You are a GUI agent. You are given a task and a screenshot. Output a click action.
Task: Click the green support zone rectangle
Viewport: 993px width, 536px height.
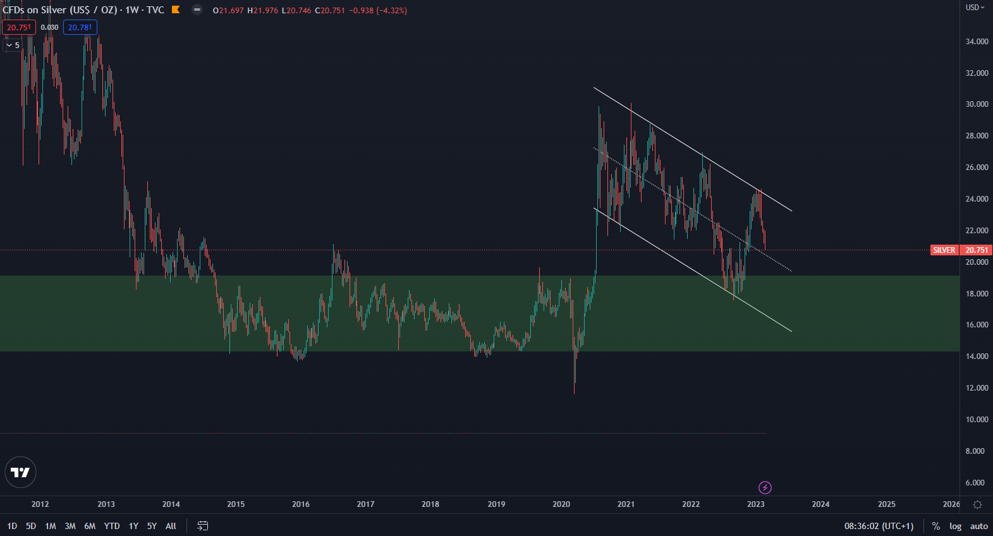442,335
